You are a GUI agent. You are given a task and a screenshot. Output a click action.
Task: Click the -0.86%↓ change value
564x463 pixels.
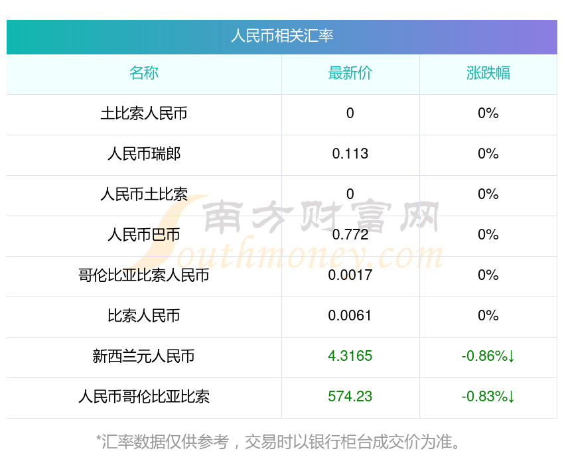pos(488,356)
